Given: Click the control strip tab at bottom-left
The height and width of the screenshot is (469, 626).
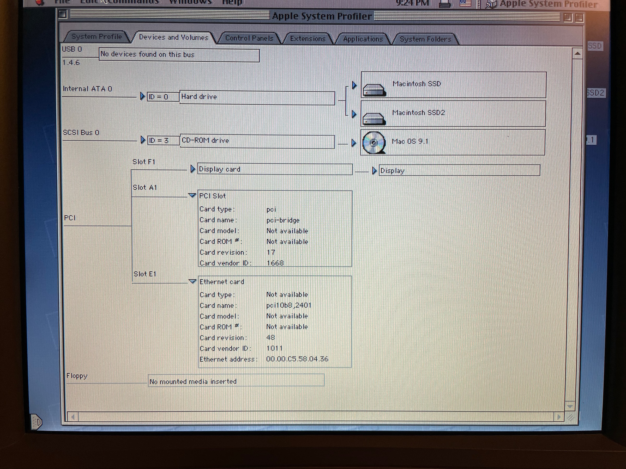Looking at the screenshot, I should [36, 422].
